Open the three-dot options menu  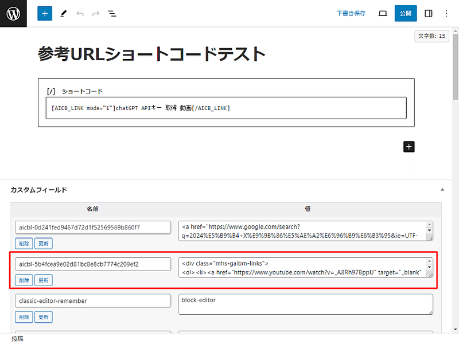[446, 13]
